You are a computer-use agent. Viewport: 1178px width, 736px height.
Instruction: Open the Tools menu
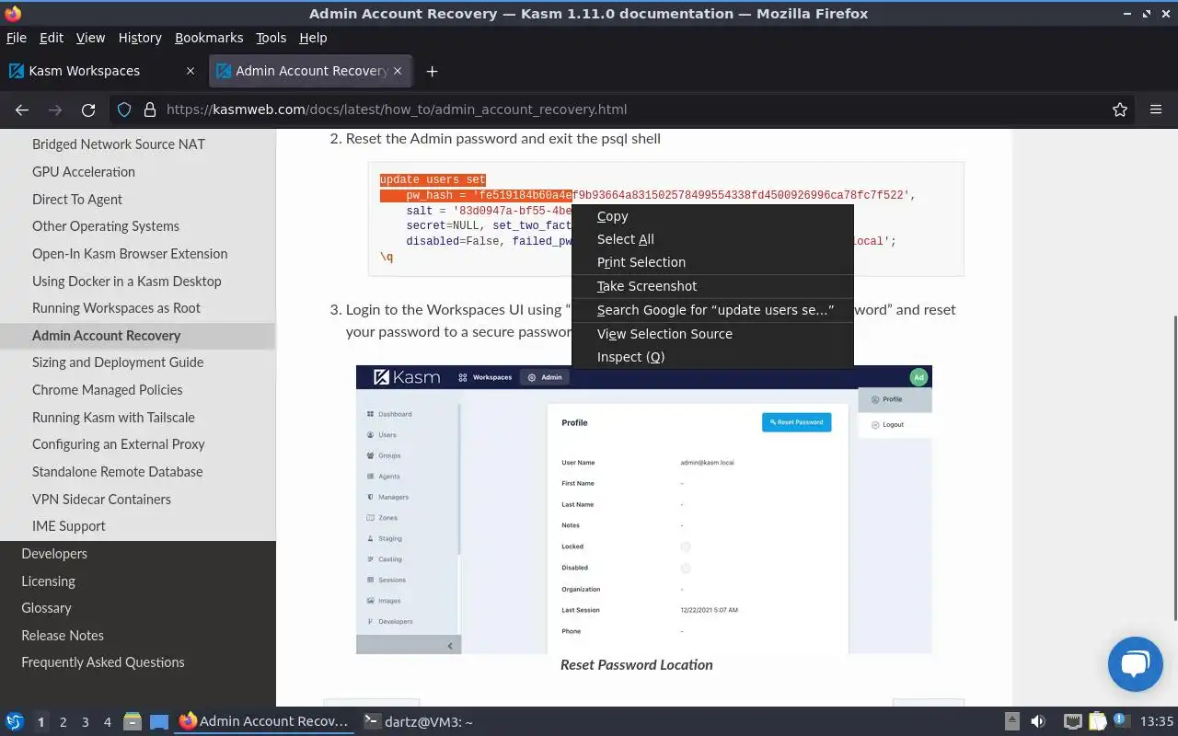[x=271, y=38]
